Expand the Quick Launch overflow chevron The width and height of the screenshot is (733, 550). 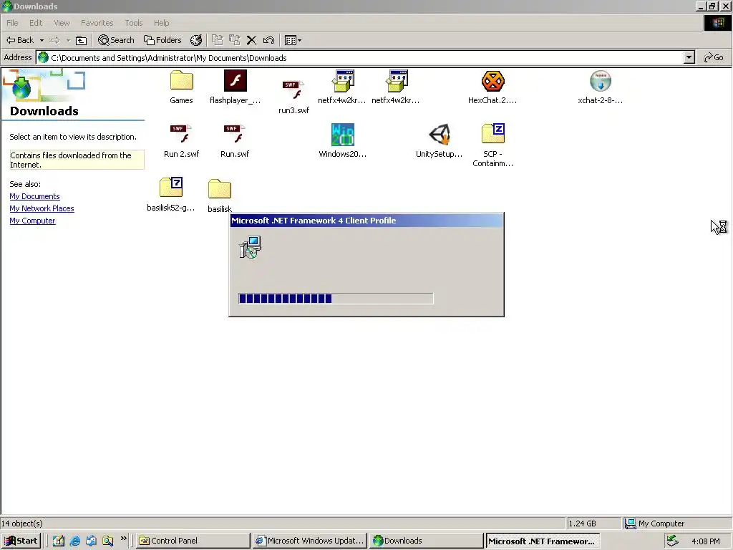(123, 539)
